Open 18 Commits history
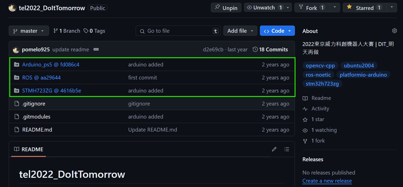 coord(270,50)
